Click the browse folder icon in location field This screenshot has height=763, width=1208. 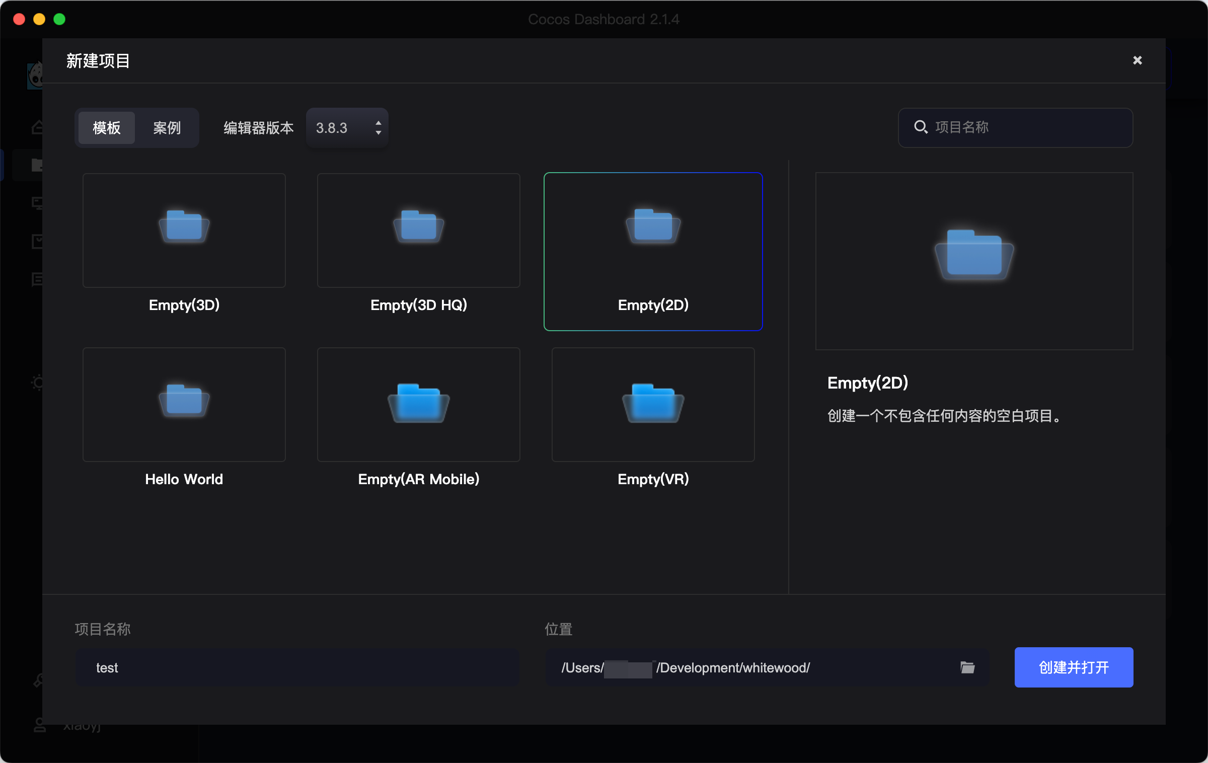[x=967, y=667]
